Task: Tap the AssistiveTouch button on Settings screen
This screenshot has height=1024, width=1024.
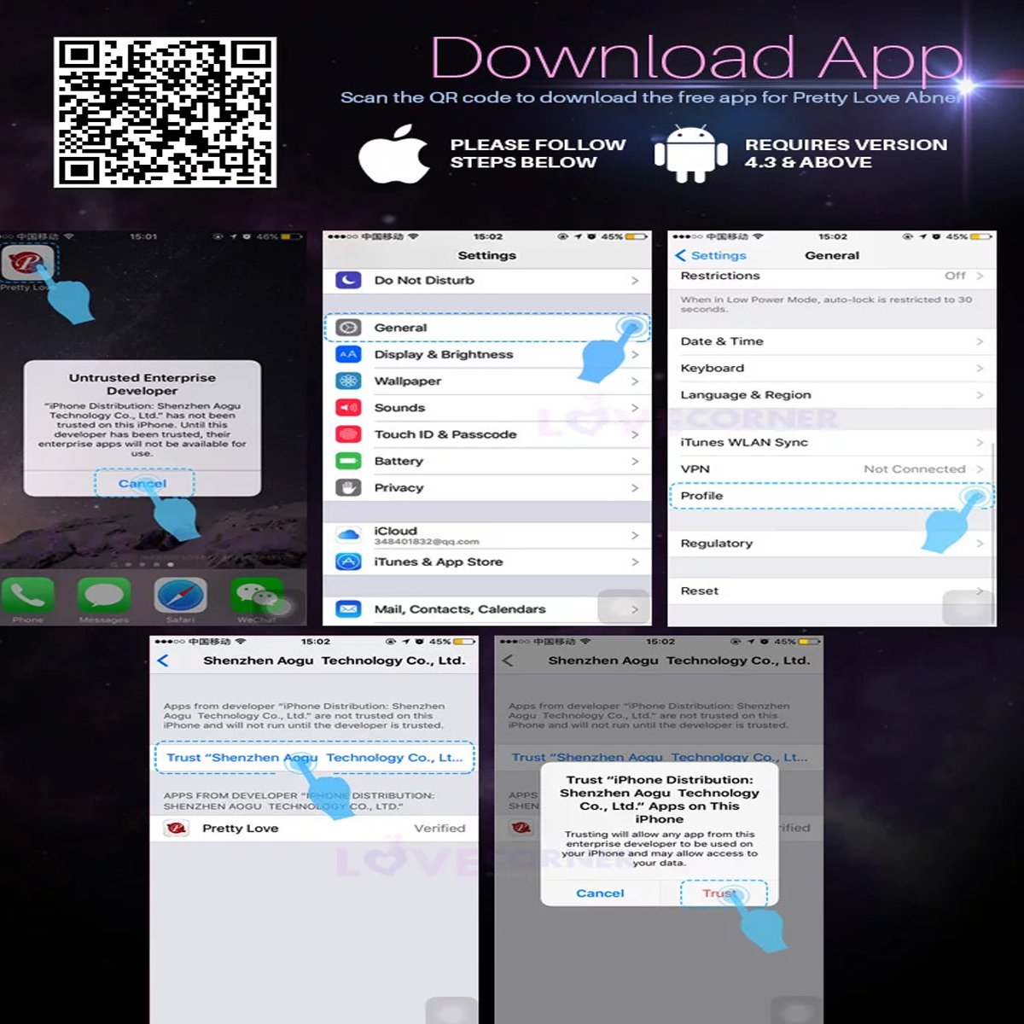Action: pyautogui.click(x=624, y=607)
